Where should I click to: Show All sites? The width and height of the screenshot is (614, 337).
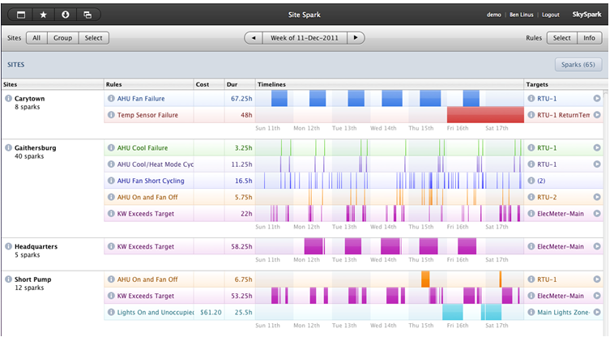point(36,38)
